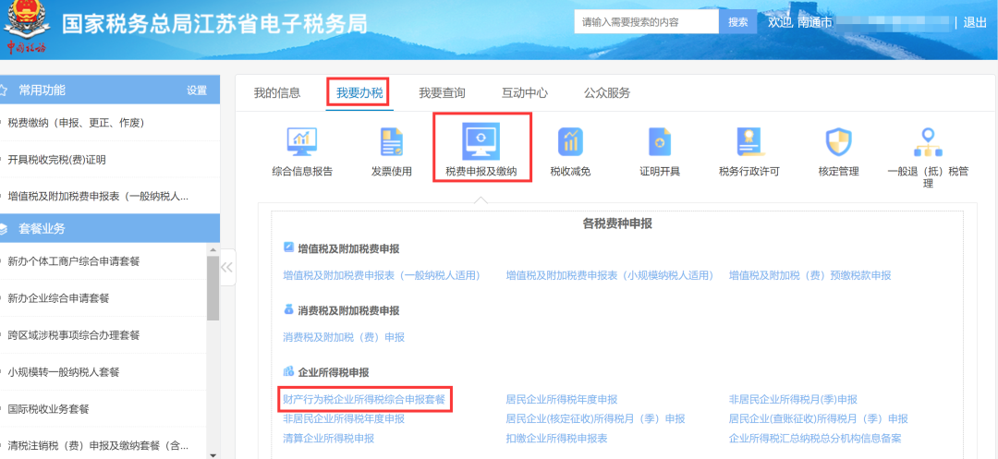Open 清税注销税（费）申报及缴纳套餐
The height and width of the screenshot is (459, 998).
point(97,446)
